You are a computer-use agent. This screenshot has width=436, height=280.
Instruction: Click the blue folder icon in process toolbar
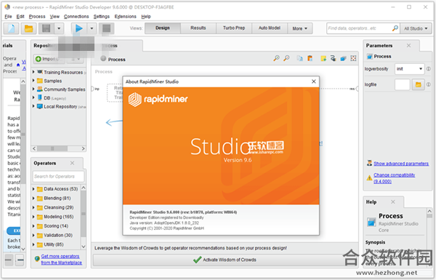pyautogui.click(x=344, y=58)
